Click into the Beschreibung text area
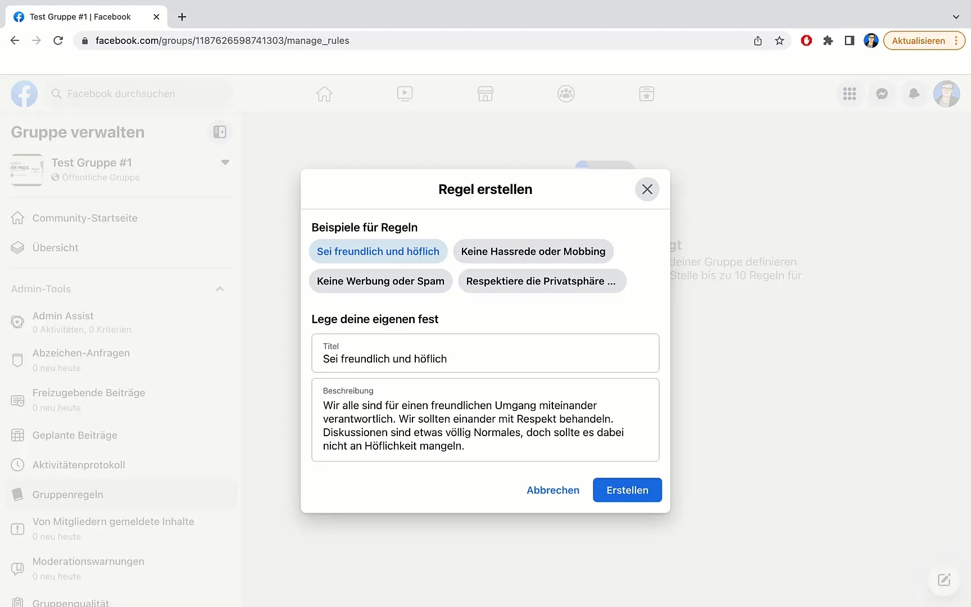Viewport: 971px width, 607px height. tap(485, 420)
